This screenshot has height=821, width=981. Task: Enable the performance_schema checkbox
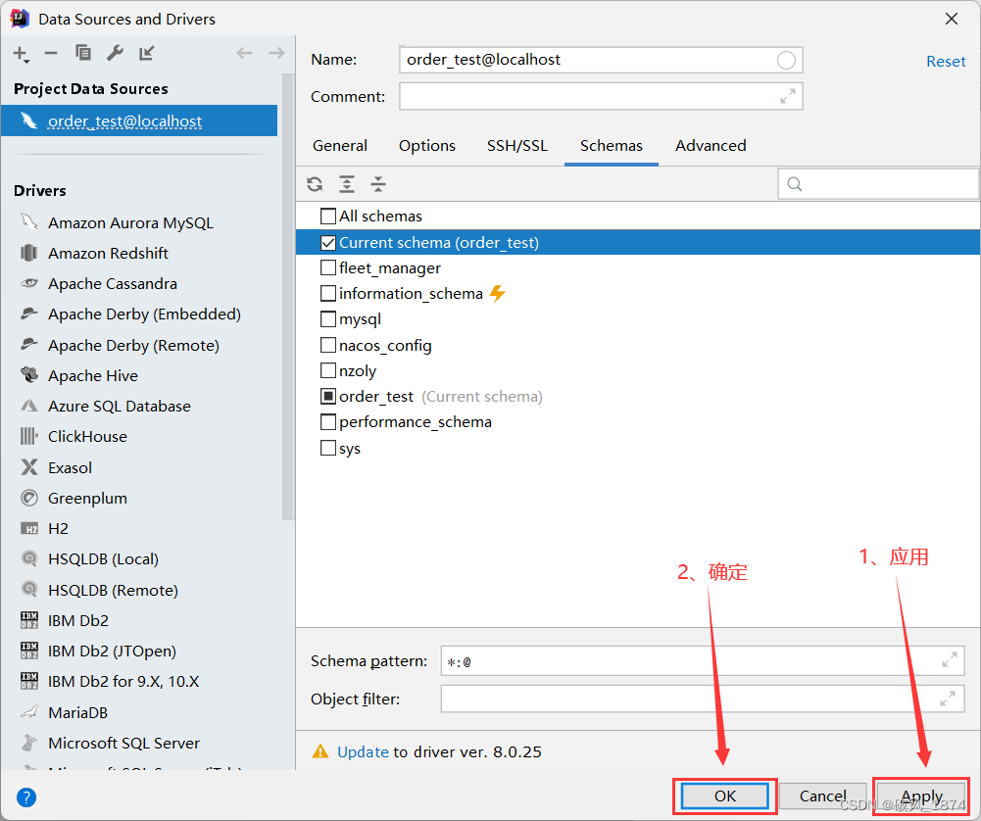[328, 422]
